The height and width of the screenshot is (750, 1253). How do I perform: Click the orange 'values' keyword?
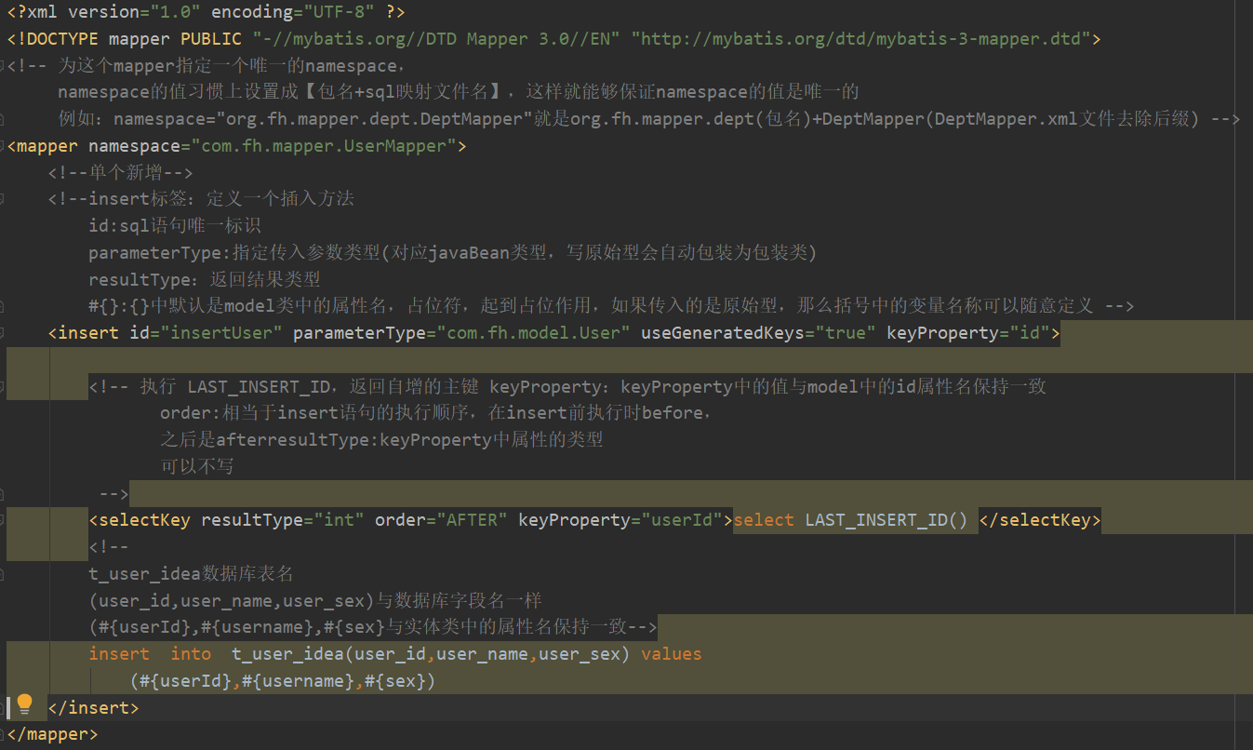point(671,654)
